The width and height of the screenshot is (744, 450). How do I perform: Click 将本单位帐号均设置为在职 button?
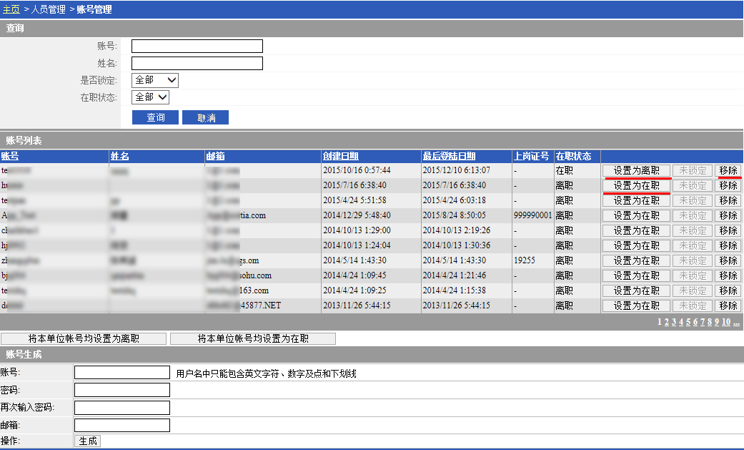click(252, 339)
